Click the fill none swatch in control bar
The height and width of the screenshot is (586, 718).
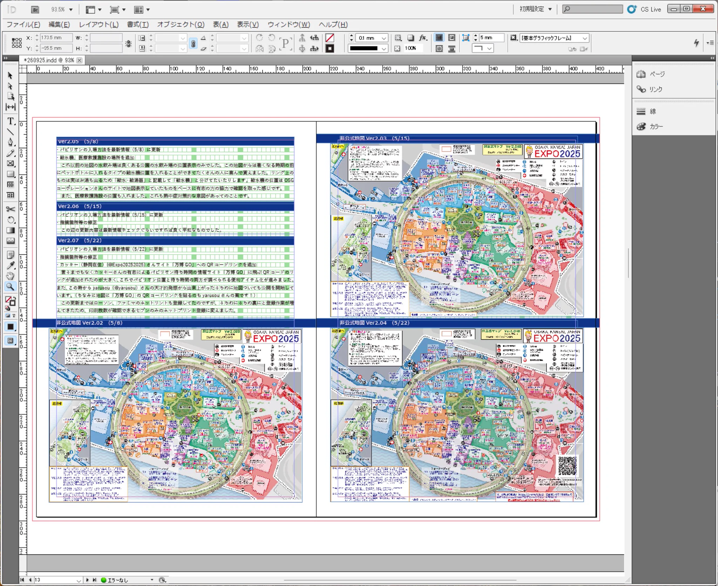[330, 38]
